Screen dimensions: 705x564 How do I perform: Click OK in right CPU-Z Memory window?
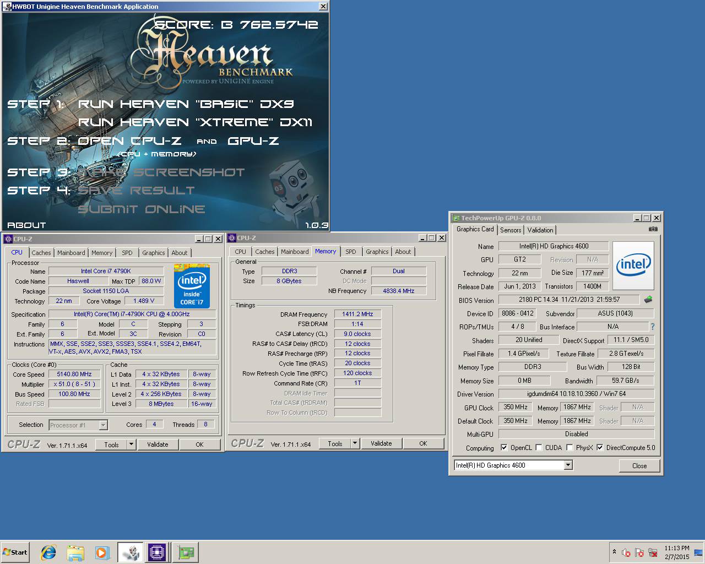(423, 443)
